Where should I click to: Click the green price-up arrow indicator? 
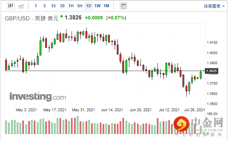[62, 16]
